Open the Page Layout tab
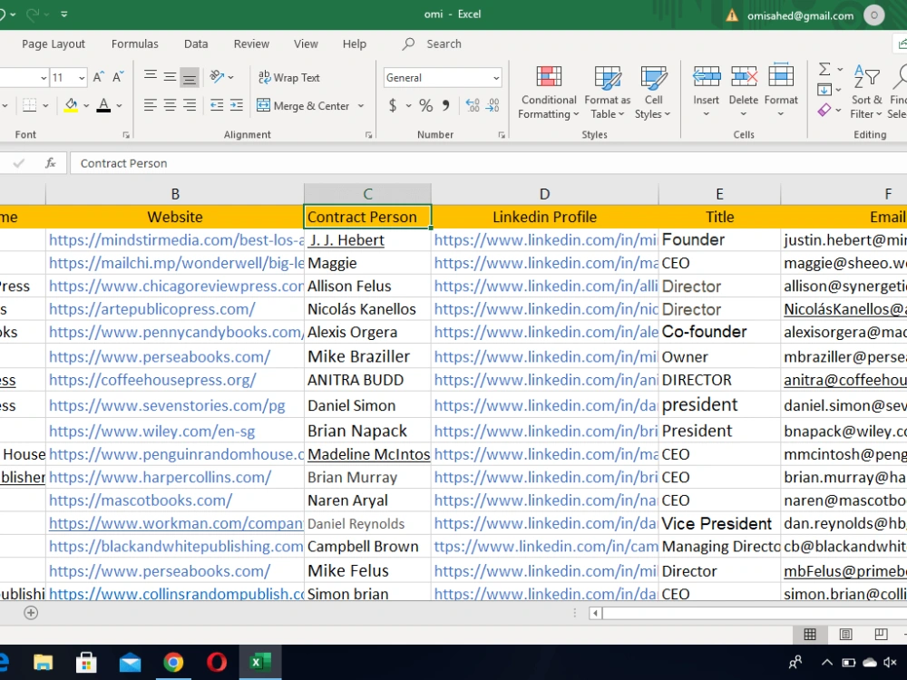Image resolution: width=907 pixels, height=680 pixels. [x=54, y=44]
